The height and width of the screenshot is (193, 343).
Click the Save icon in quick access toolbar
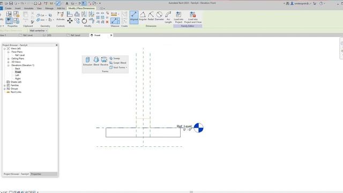click(11, 3)
